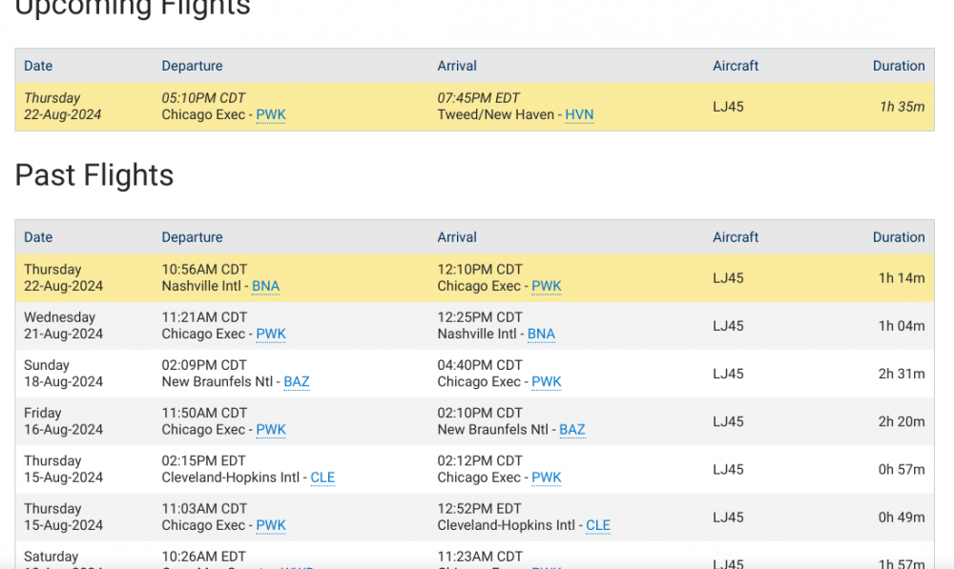Click the 1h 35m duration of upcoming flight
Viewport: 954px width, 569px height.
pos(902,107)
